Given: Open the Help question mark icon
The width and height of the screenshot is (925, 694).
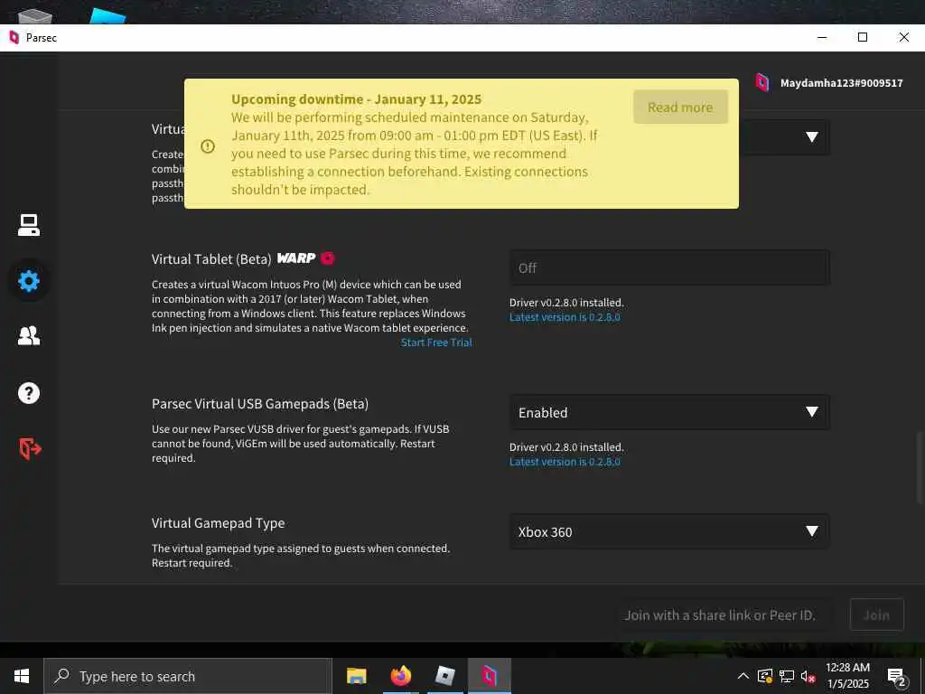Looking at the screenshot, I should pos(28,393).
